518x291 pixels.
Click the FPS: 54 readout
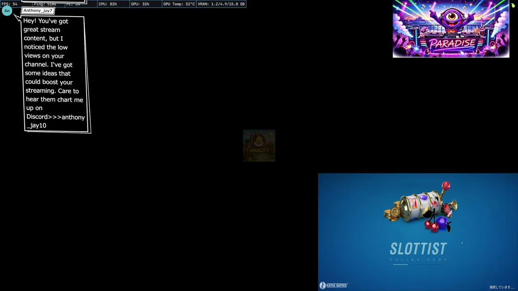click(x=9, y=4)
